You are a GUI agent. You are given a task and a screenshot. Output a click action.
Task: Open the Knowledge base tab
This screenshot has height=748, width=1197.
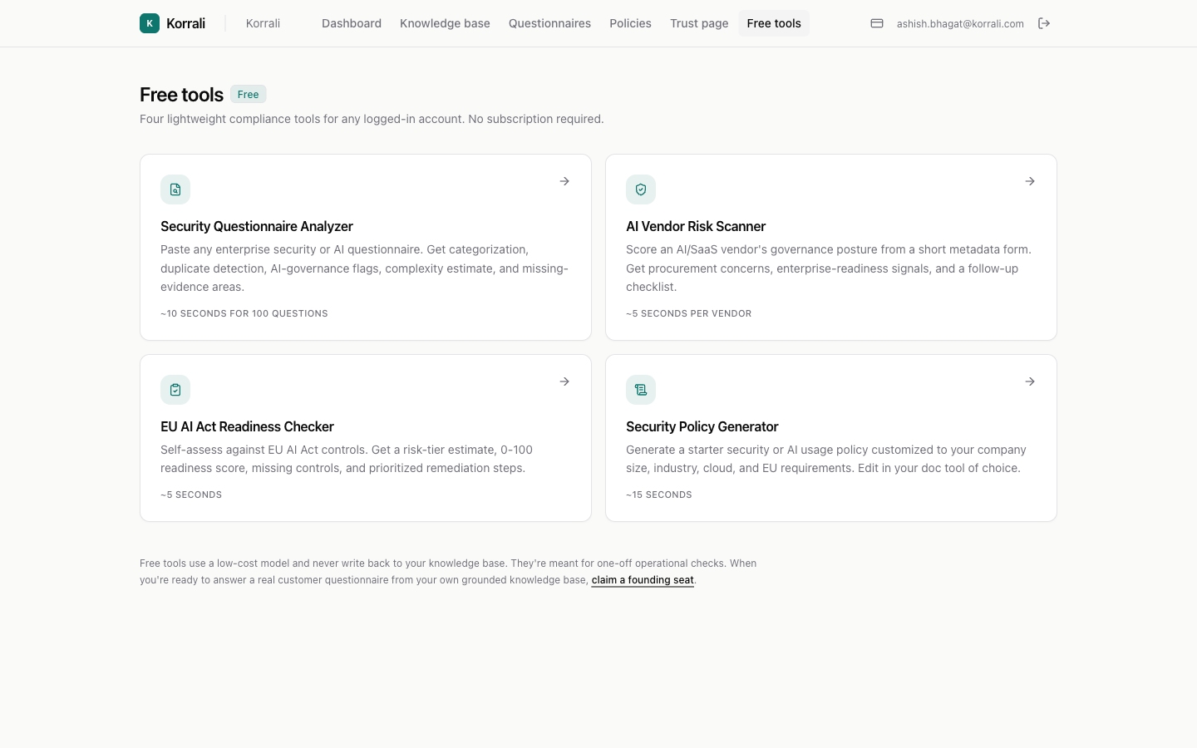click(445, 23)
